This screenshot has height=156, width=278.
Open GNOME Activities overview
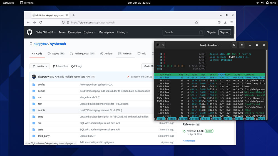(x=8, y=3)
